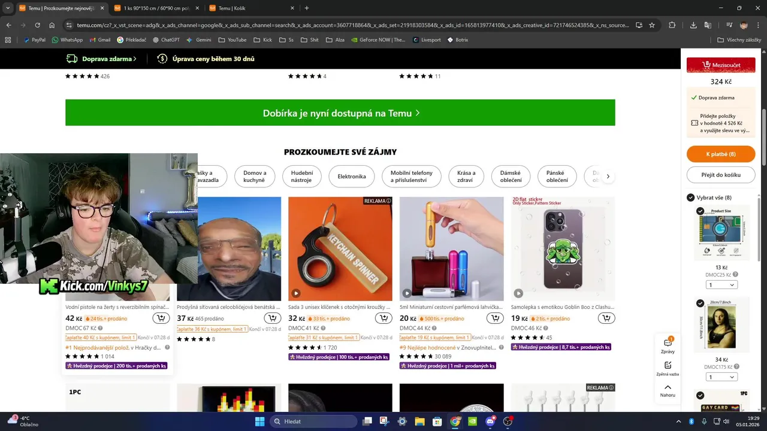Open the Chrome extensions puzzle icon

672,25
